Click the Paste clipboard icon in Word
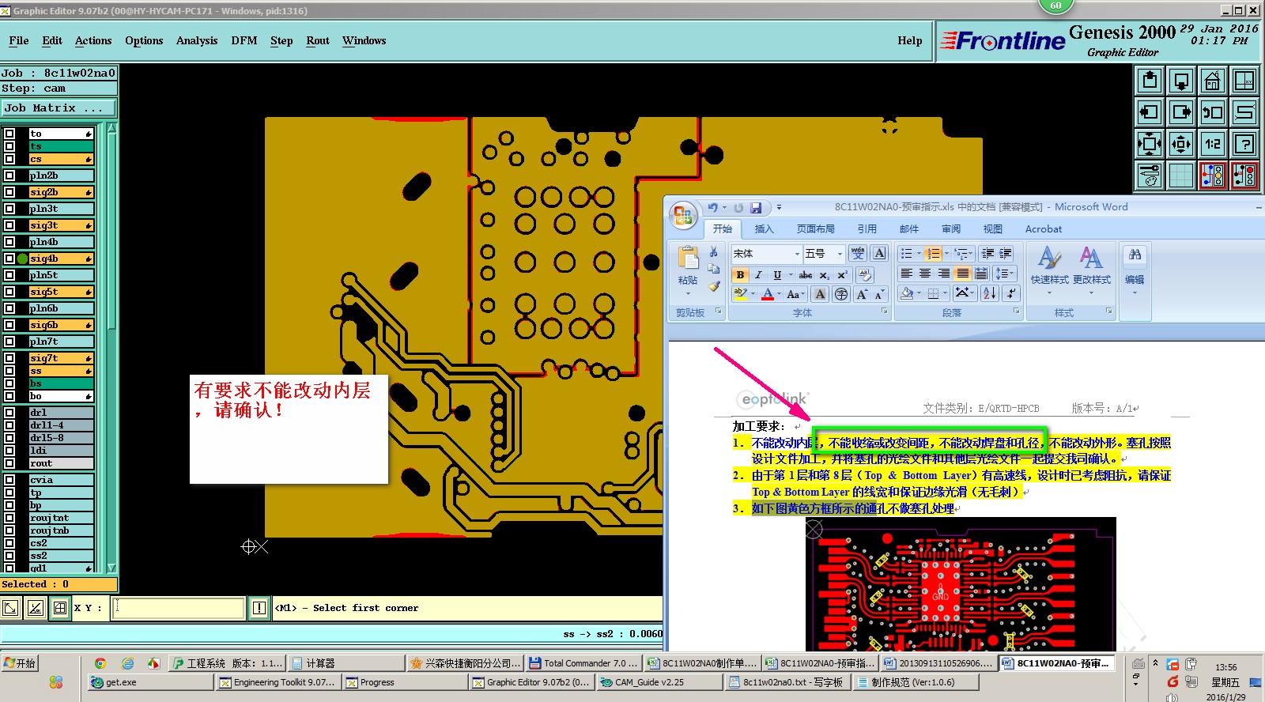 pyautogui.click(x=688, y=259)
